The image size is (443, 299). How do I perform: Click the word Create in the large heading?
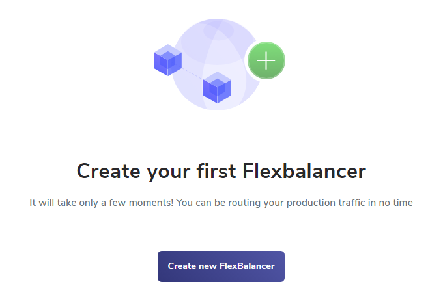108,172
